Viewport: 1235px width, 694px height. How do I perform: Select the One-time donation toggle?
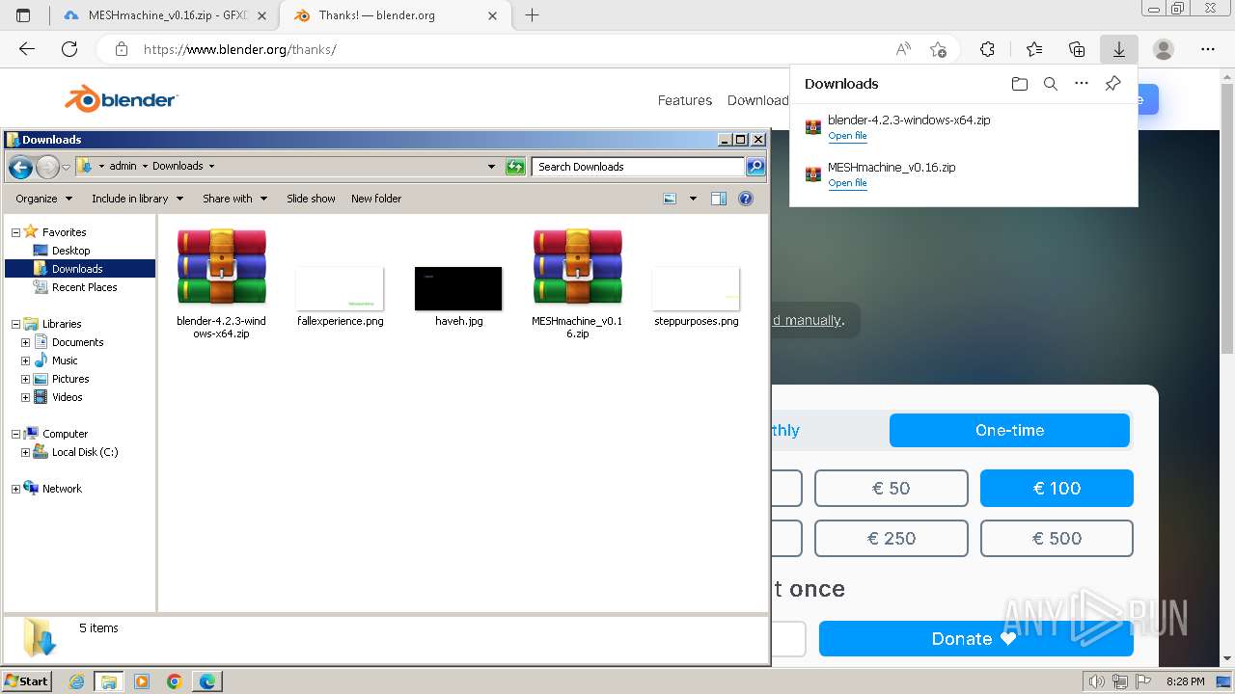point(1009,430)
